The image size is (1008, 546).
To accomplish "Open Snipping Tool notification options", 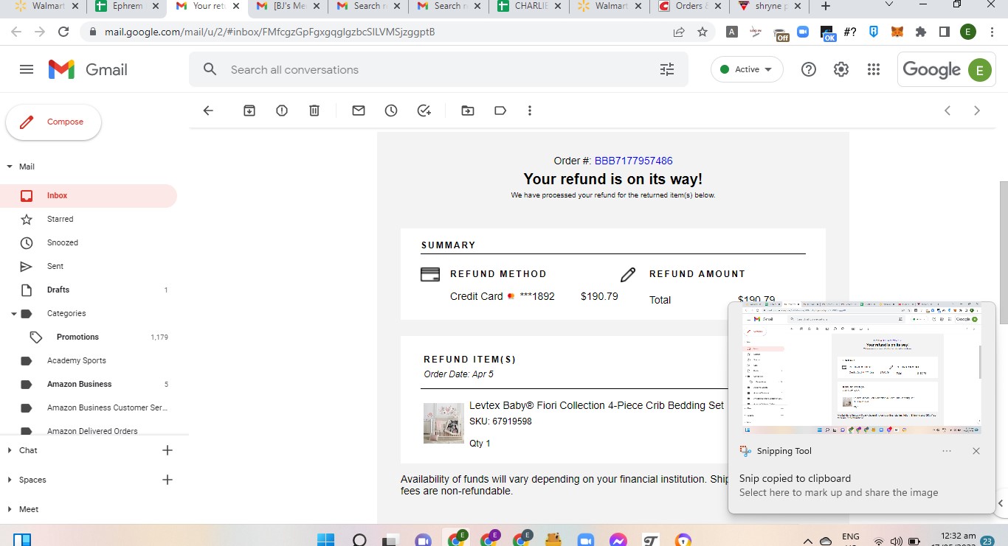I will 947,451.
